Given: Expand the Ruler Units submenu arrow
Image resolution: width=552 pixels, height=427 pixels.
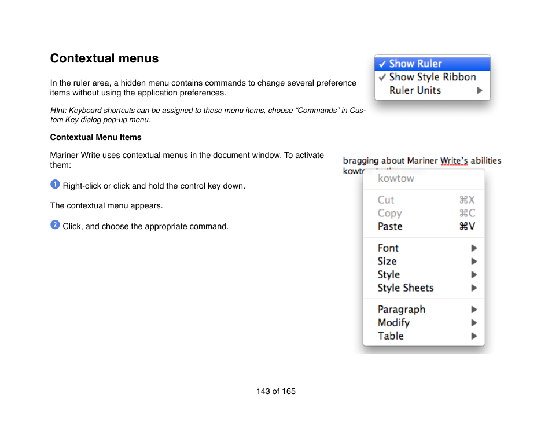Looking at the screenshot, I should pyautogui.click(x=480, y=90).
